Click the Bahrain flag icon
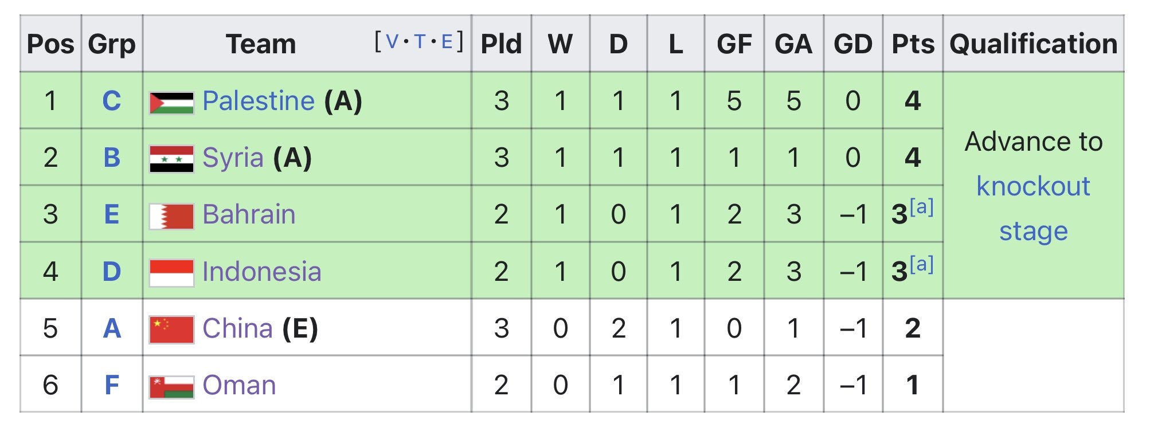 click(171, 217)
